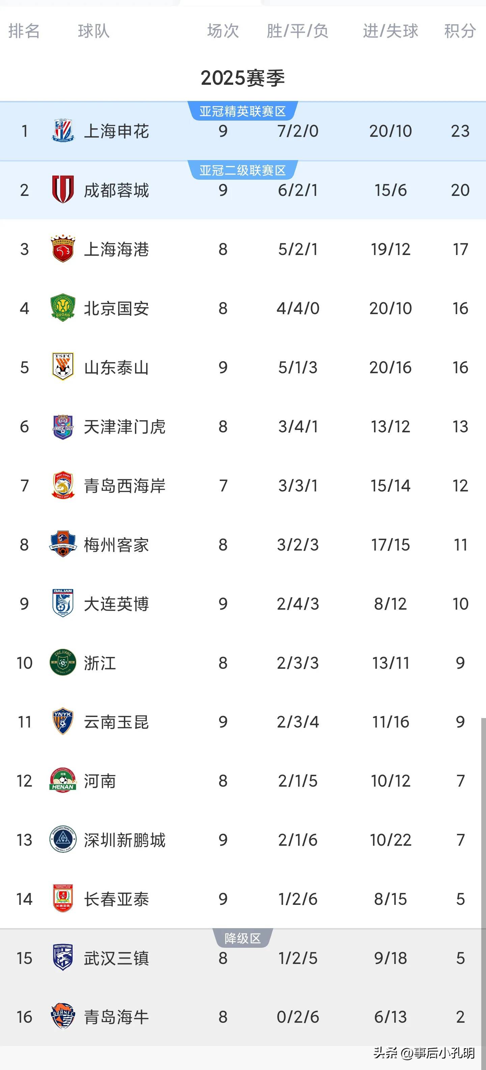486x1070 pixels.
Task: Click team name 浙江
Action: [100, 663]
